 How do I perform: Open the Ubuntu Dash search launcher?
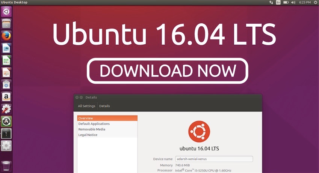(x=6, y=11)
